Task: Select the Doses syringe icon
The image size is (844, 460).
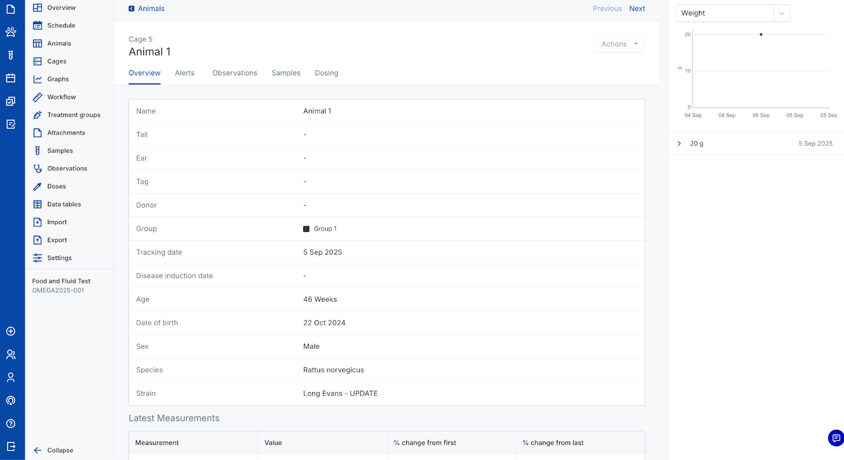Action: click(37, 187)
